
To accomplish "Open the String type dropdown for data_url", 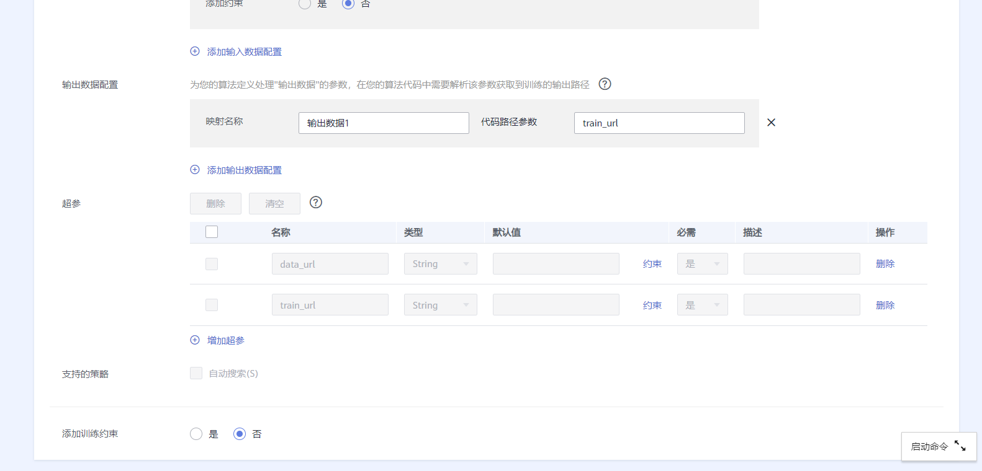I will click(441, 264).
